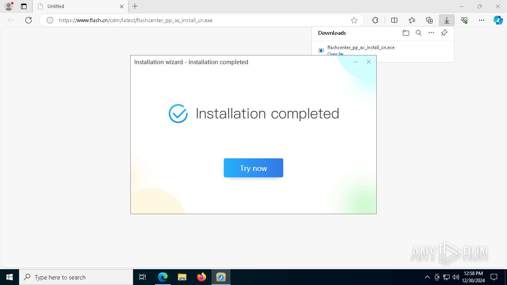Launch Copilot sidebar icon
Screen dimensions: 507x285
498,20
